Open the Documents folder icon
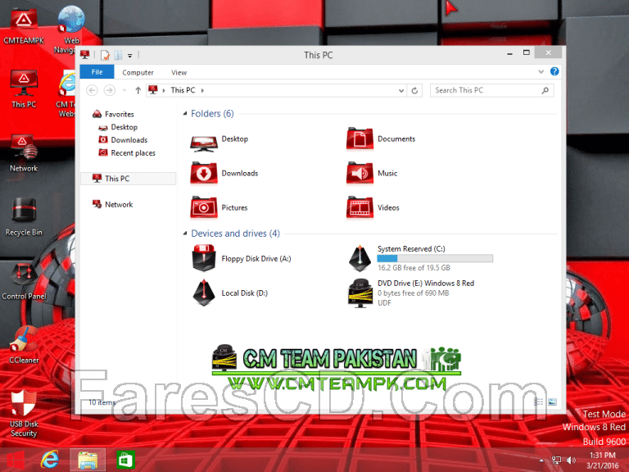629x472 pixels. (360, 139)
